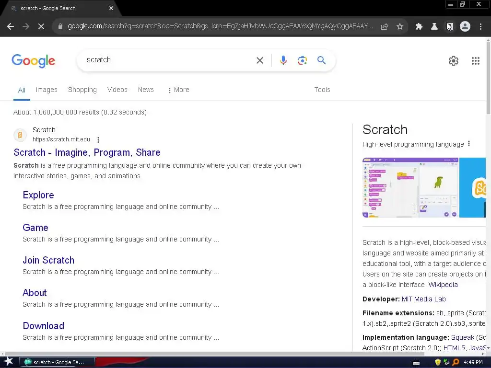Search by image with Lens icon
Image resolution: width=491 pixels, height=368 pixels.
coord(302,60)
